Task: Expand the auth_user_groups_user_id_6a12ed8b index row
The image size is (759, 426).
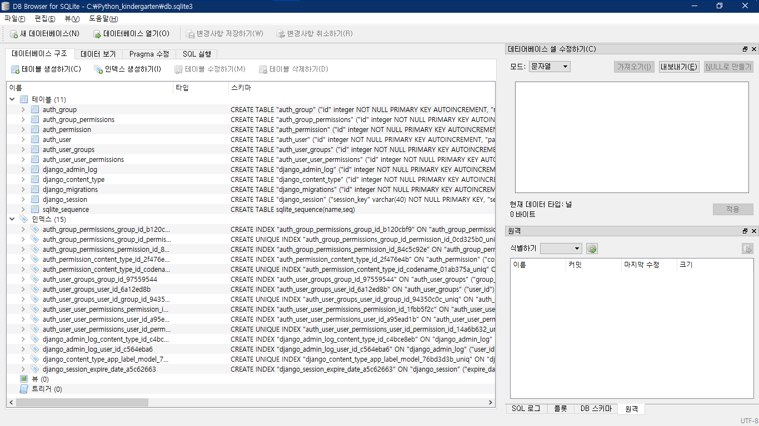Action: point(23,289)
